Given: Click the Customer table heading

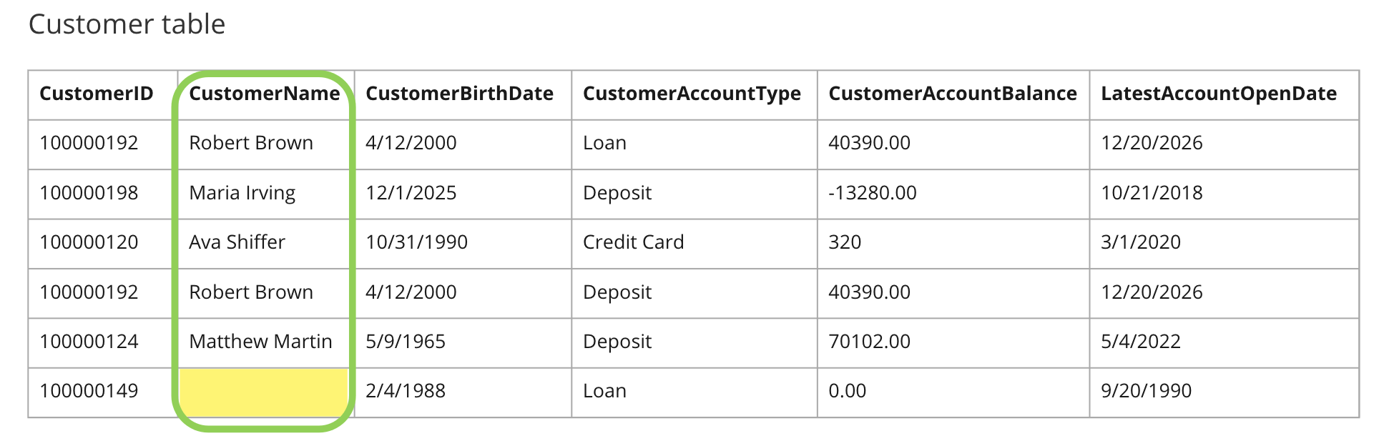Looking at the screenshot, I should [x=127, y=24].
